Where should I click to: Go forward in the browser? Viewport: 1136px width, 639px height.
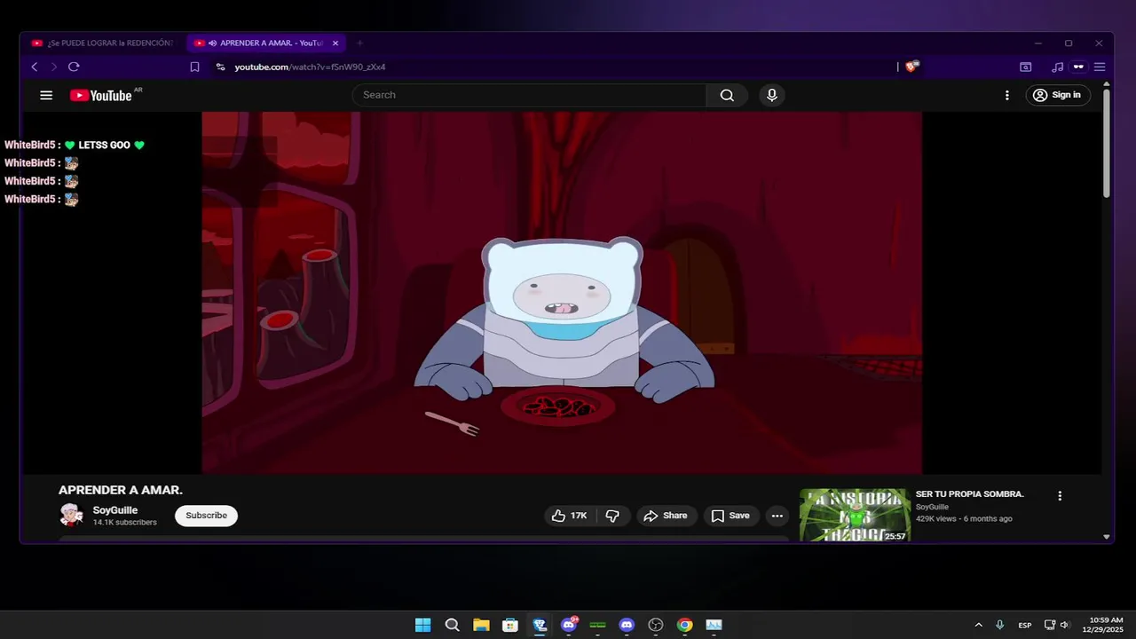(53, 67)
